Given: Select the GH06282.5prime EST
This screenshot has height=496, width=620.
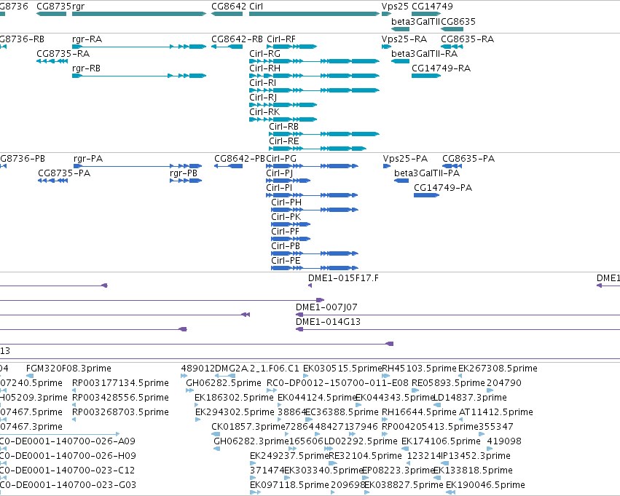Looking at the screenshot, I should pos(190,390).
